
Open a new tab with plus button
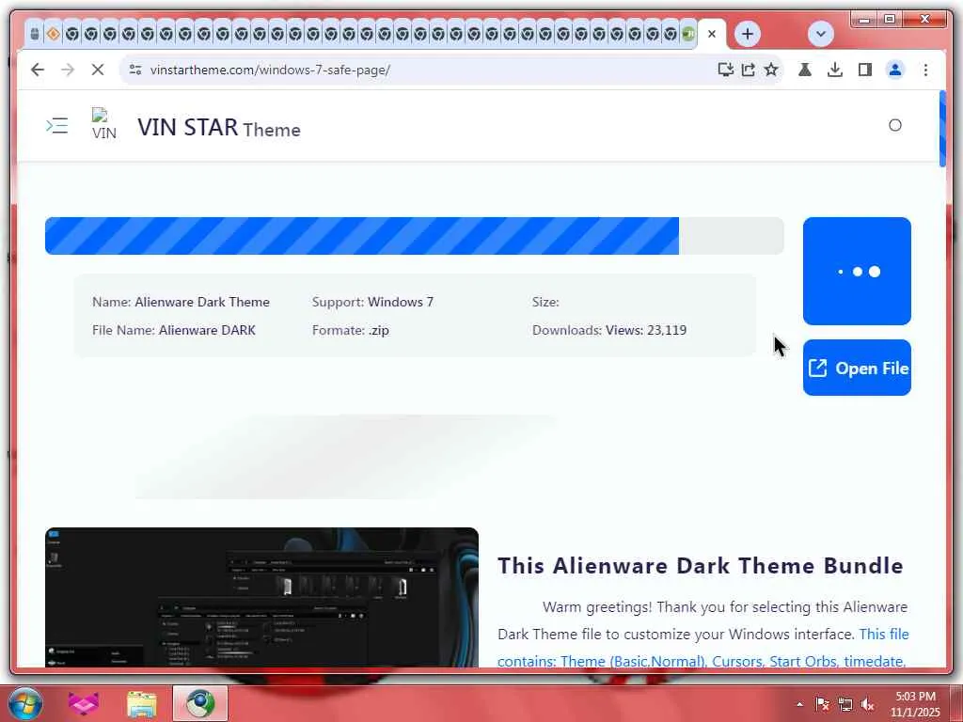click(x=748, y=34)
